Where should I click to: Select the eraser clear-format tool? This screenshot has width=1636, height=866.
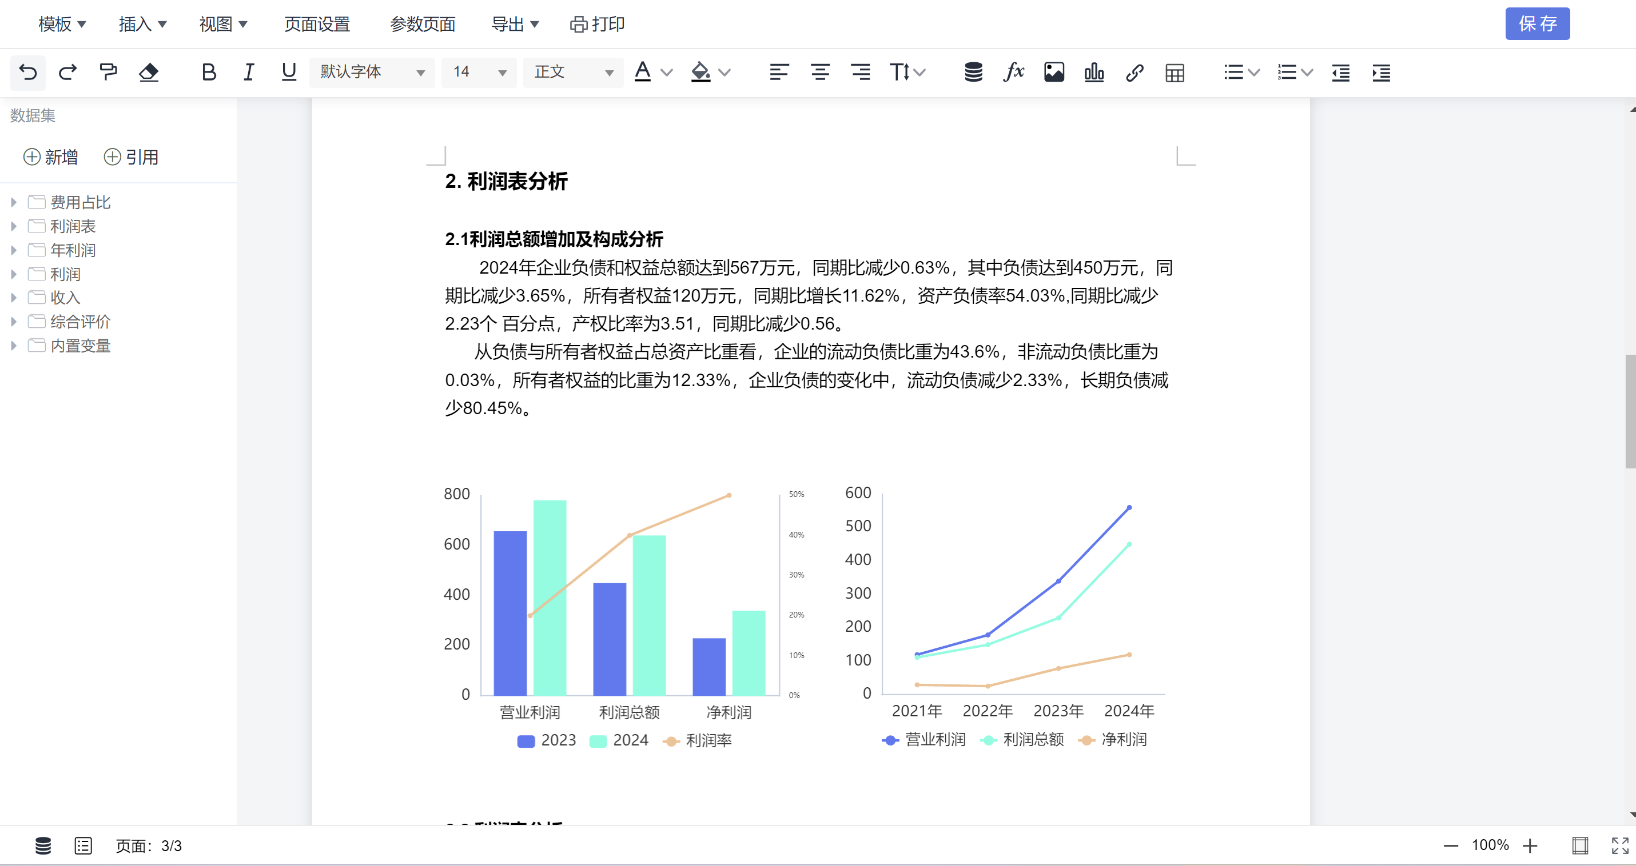coord(149,73)
